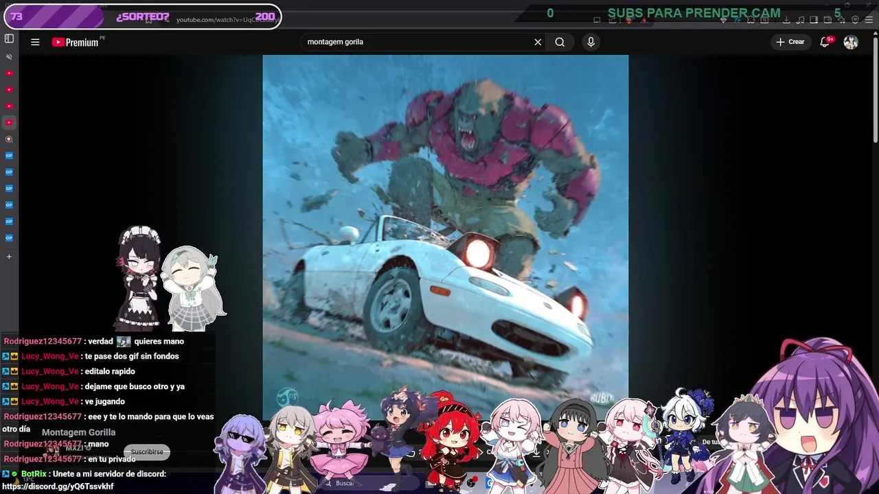Start voice search with microphone

591,42
